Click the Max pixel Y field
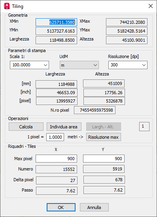This screenshot has width=157, height=217. coord(104,159)
